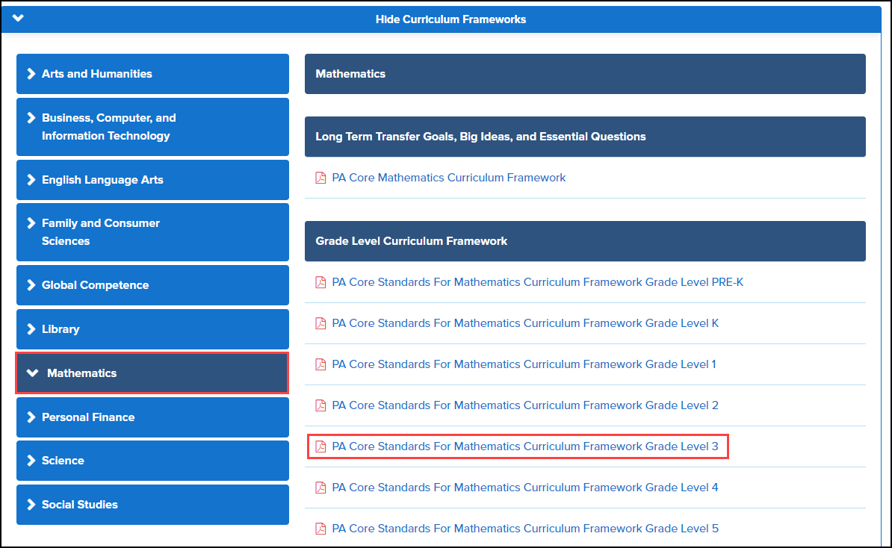Click PDF icon beside PA Core Mathematics Curriculum Framework
The height and width of the screenshot is (548, 892).
tap(320, 178)
